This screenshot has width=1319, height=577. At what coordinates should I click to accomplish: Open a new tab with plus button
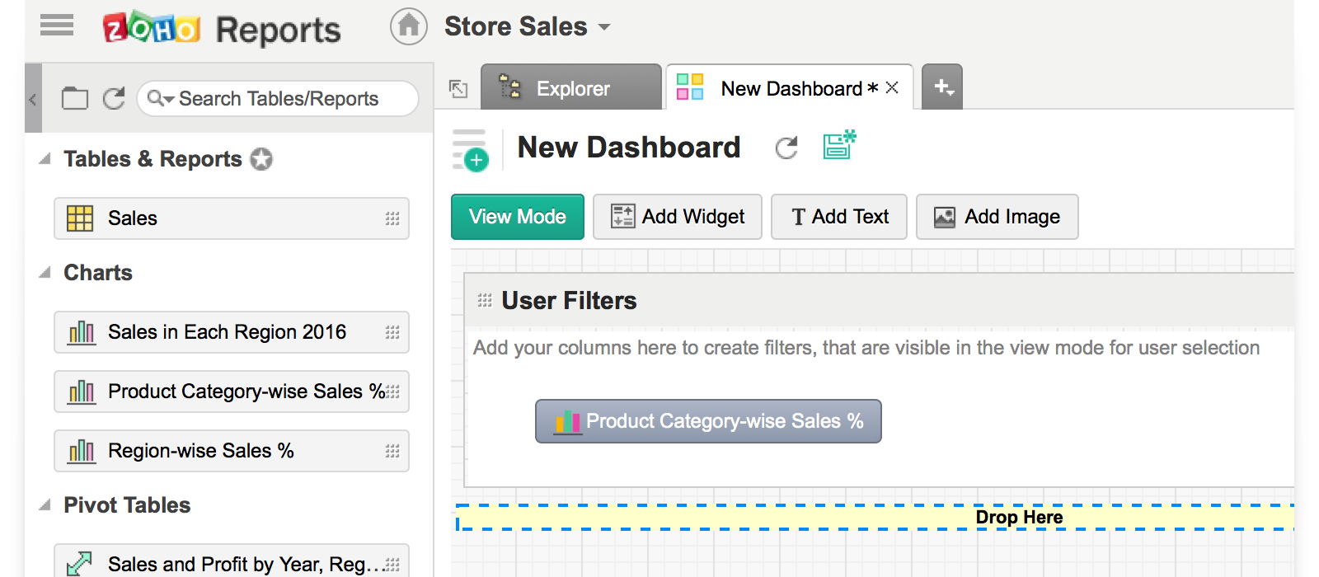(x=942, y=87)
